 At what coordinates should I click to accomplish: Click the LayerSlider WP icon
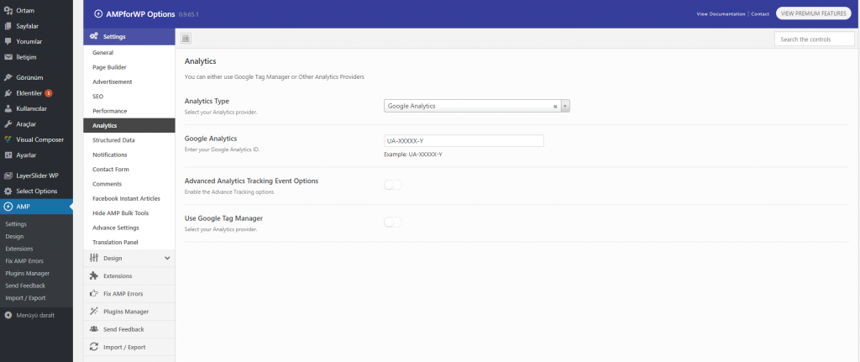(x=8, y=176)
